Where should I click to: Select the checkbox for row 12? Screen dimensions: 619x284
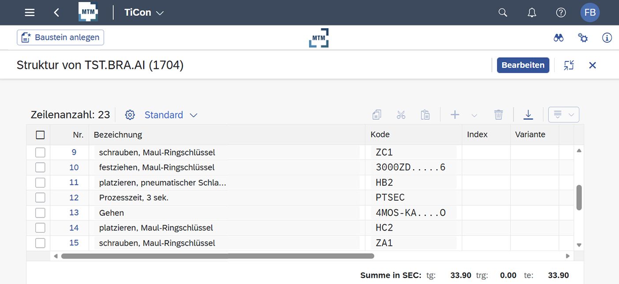40,198
